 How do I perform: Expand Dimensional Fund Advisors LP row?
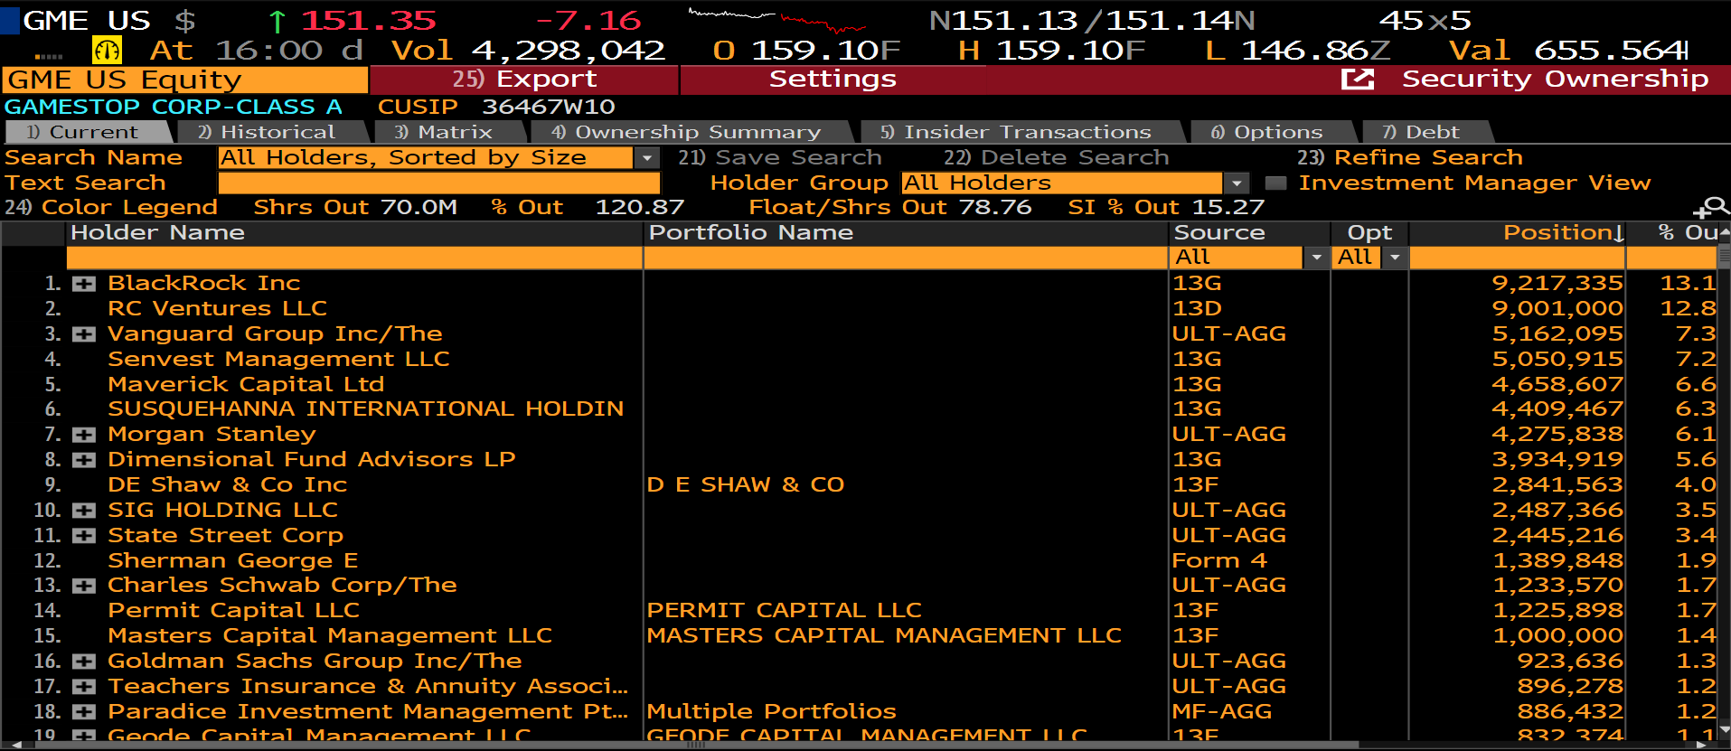click(84, 460)
